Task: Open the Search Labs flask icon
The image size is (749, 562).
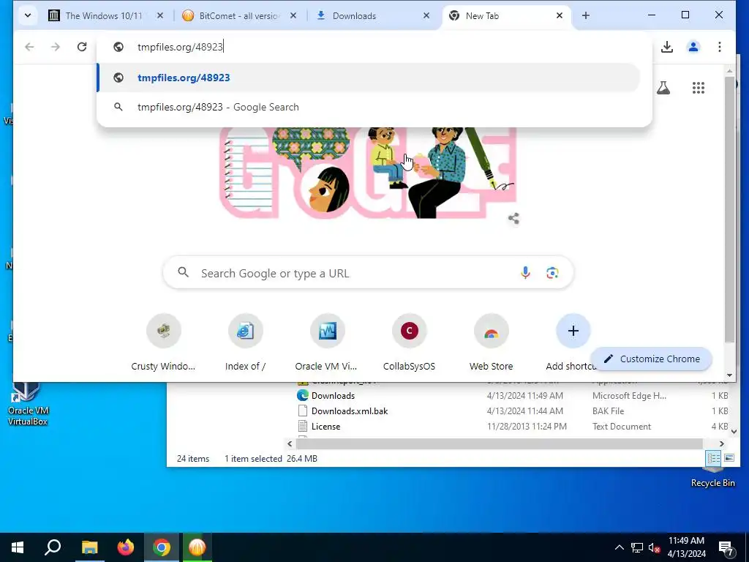Action: pos(663,88)
